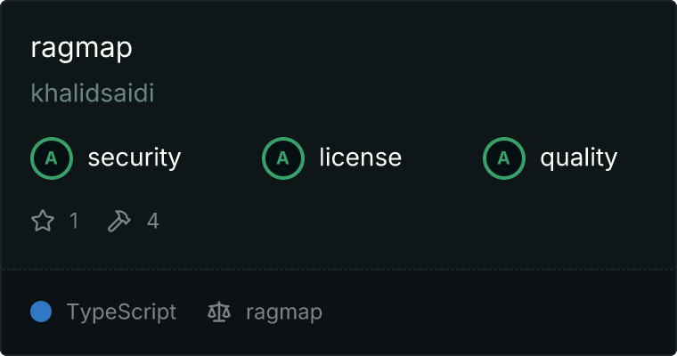Click the dashed divider line above the footer
Screen dimensions: 677x356
coord(338,270)
